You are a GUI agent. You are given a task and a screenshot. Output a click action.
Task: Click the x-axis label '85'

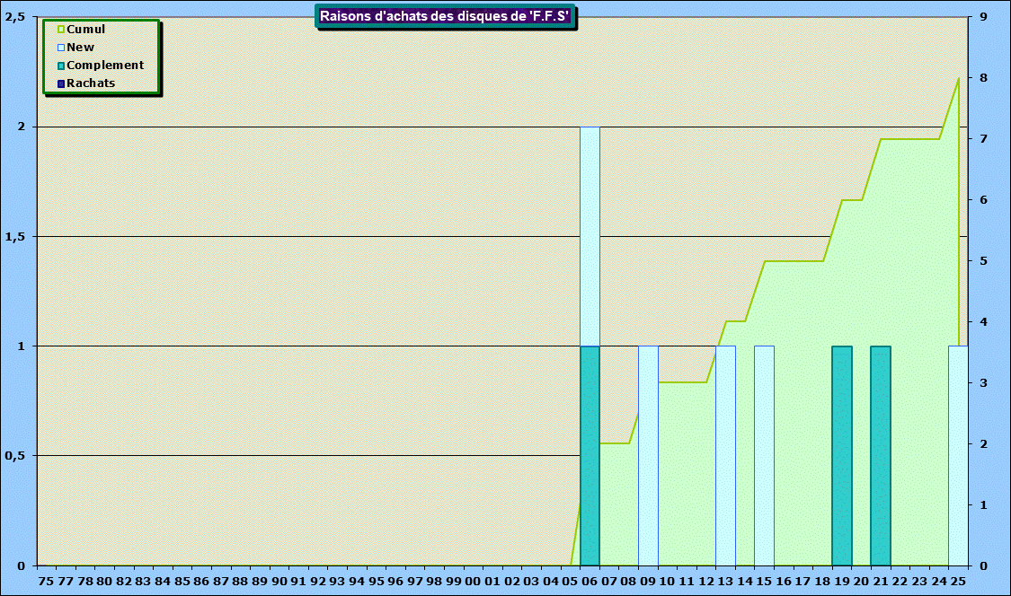coord(182,581)
